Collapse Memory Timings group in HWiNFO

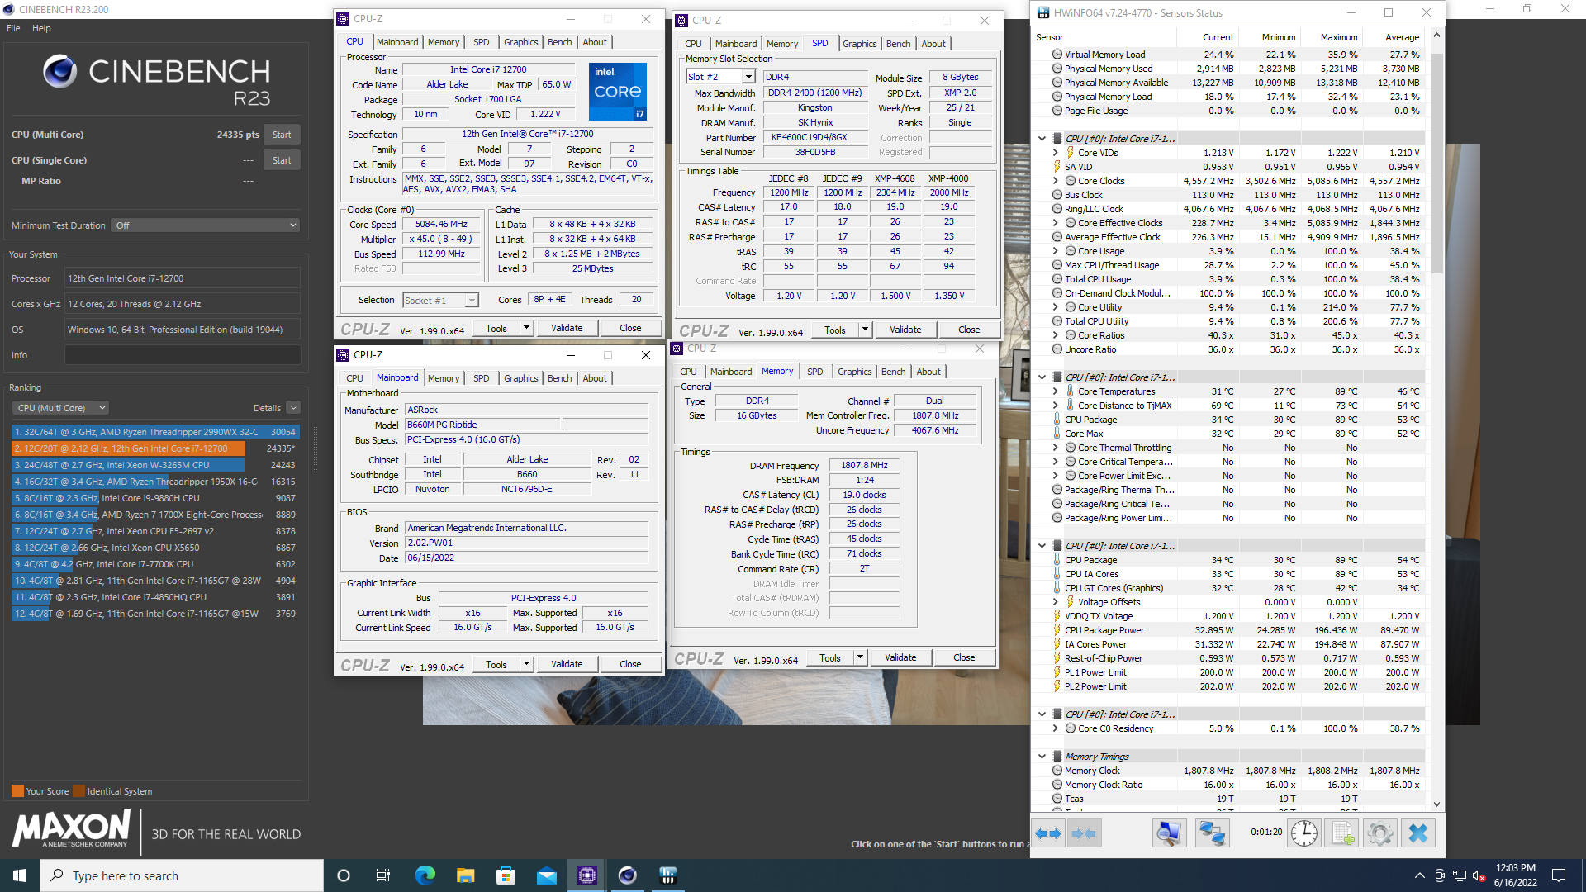point(1042,757)
